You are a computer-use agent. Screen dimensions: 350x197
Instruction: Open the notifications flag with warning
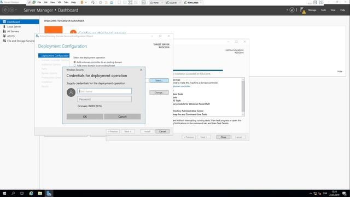coord(302,10)
